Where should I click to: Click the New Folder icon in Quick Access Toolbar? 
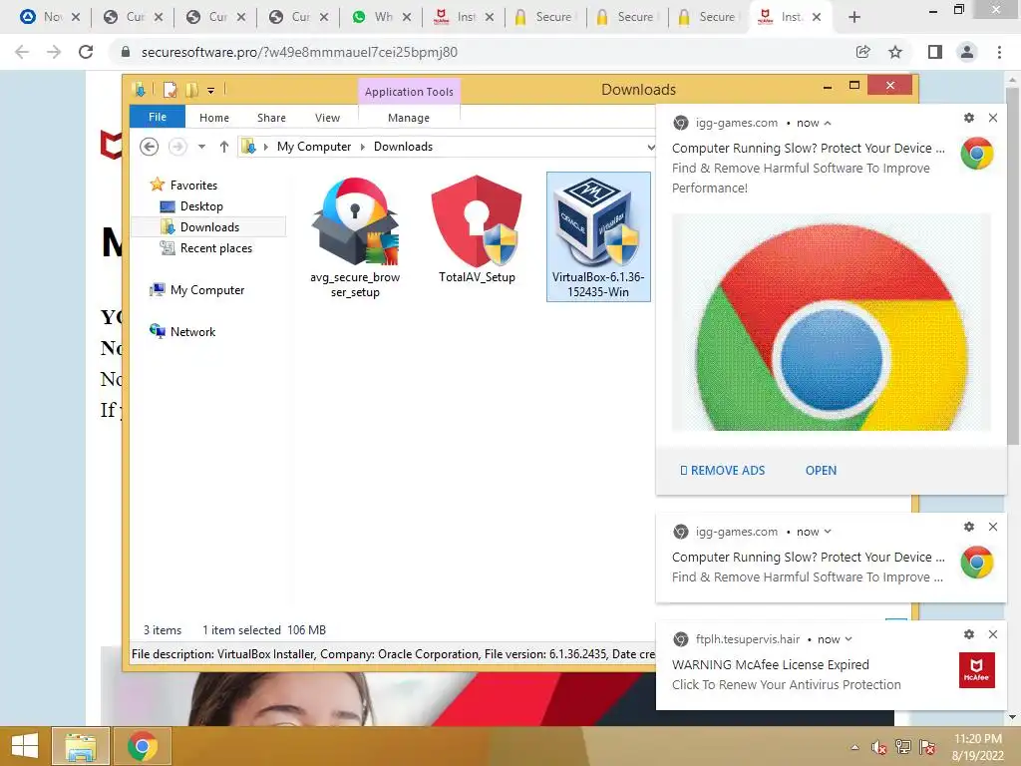(191, 90)
